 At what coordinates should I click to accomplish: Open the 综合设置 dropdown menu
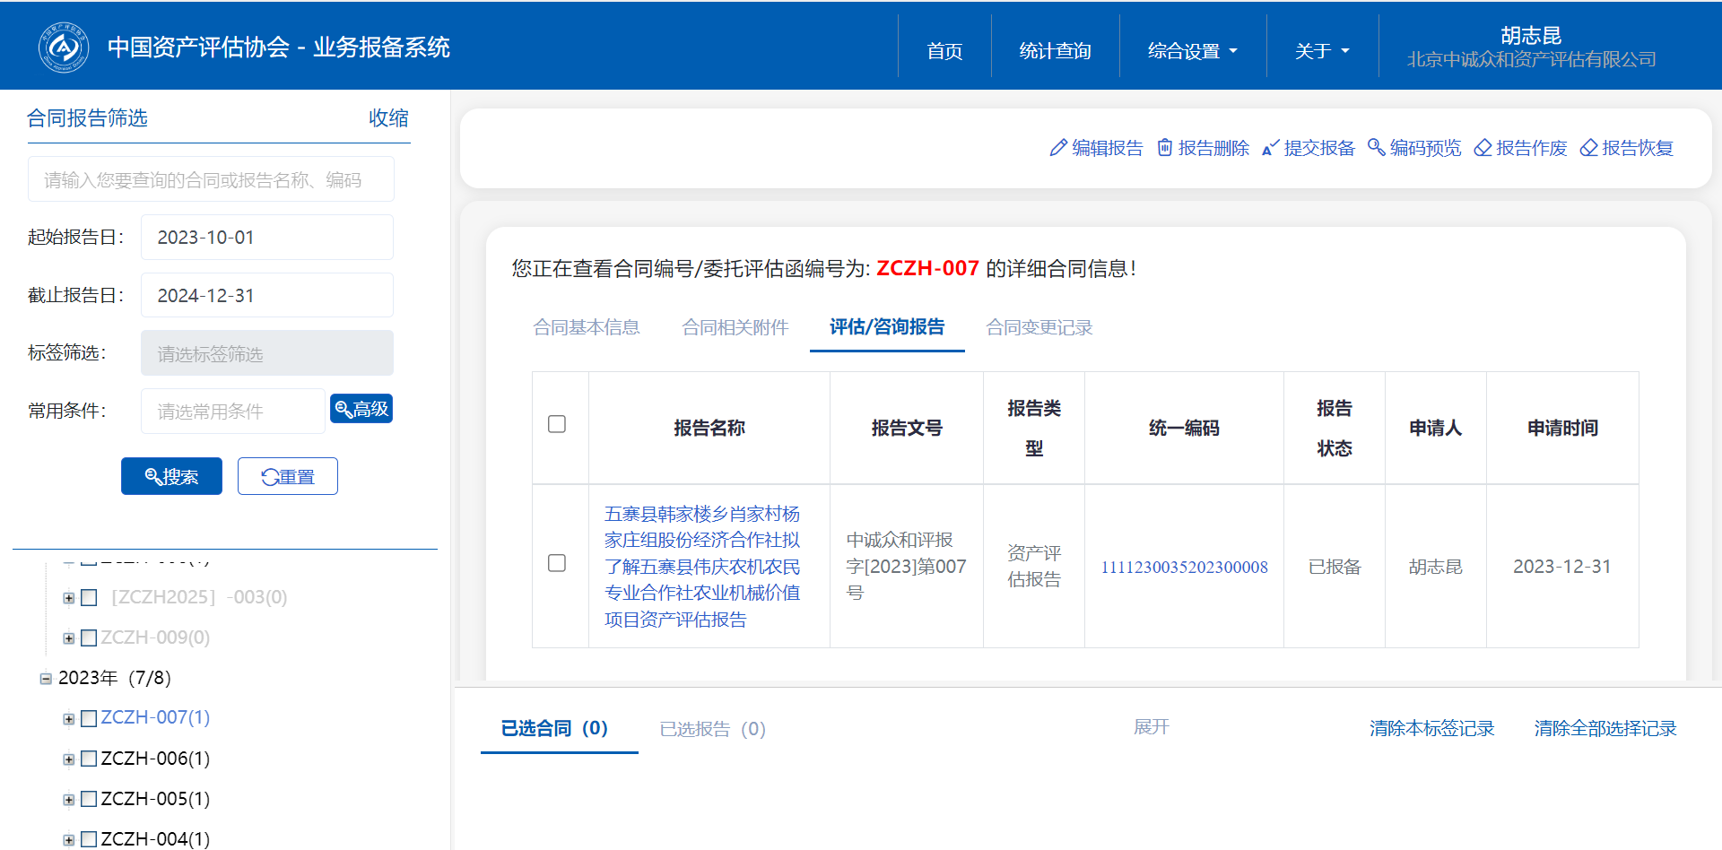[1192, 51]
